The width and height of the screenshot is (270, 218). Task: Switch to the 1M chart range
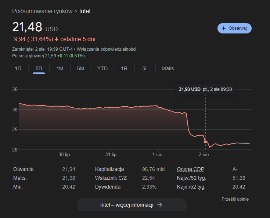pos(60,69)
